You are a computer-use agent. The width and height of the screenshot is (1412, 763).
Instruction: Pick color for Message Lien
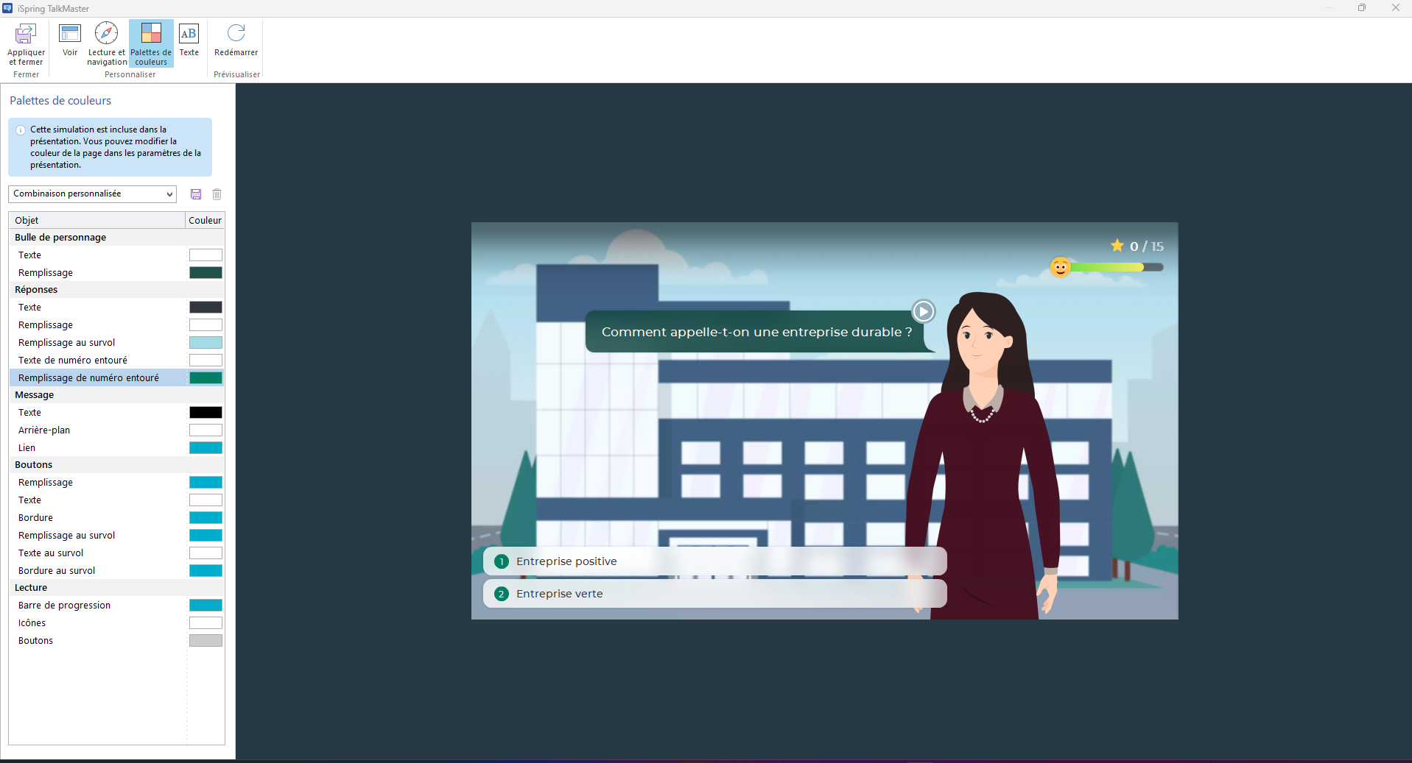[x=206, y=448]
